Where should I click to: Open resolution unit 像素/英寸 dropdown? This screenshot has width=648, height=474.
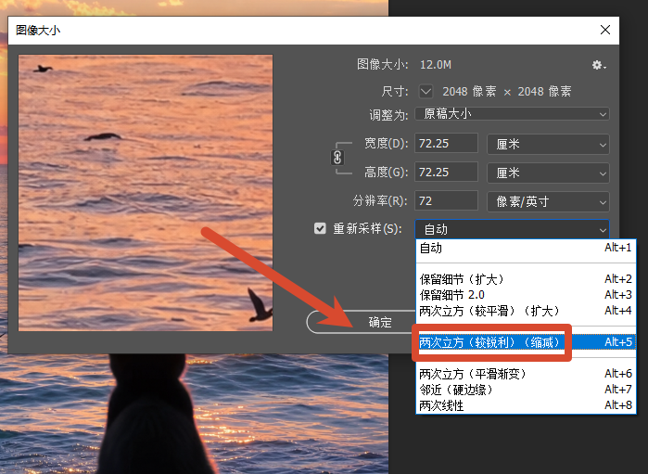pos(548,201)
